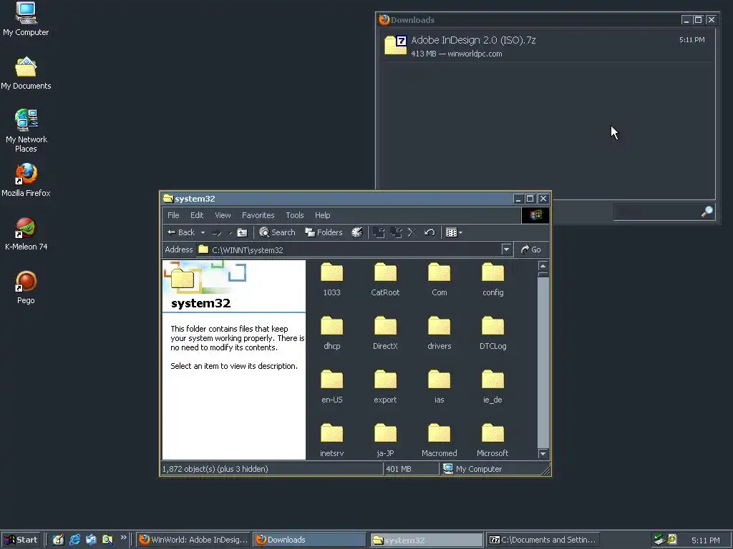Click the 1,872 object(s) status bar text
Screen dimensions: 733x549
215,469
